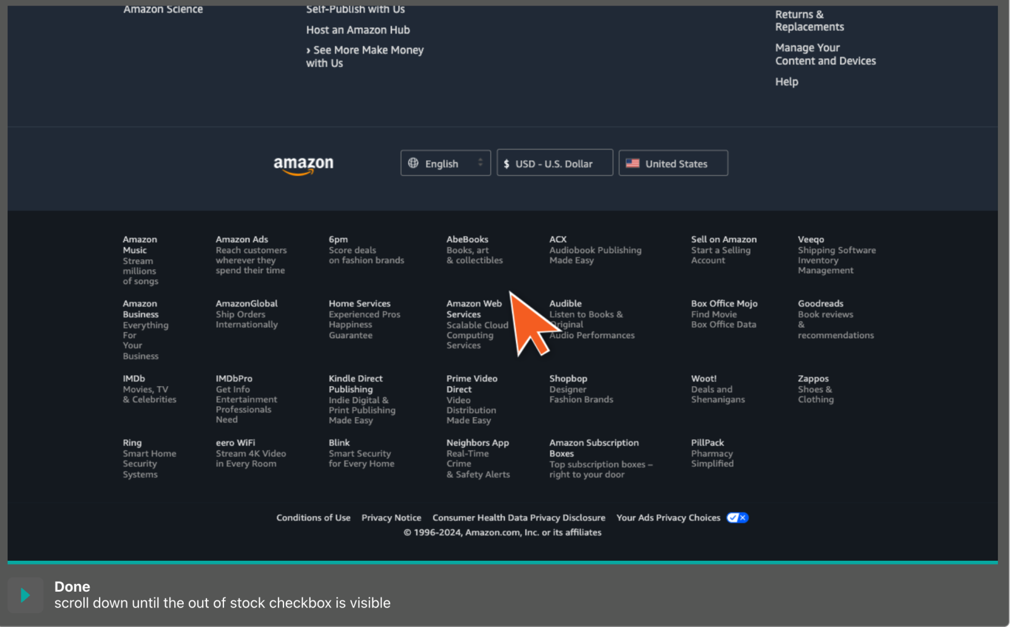Open Shopbop Designer Fashion link
Image resolution: width=1010 pixels, height=627 pixels.
[x=581, y=389]
